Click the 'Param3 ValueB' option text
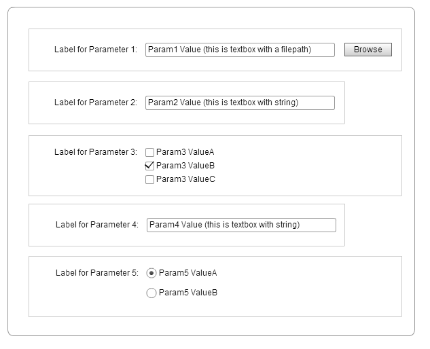Screen dimensions: 430x349 click(185, 166)
